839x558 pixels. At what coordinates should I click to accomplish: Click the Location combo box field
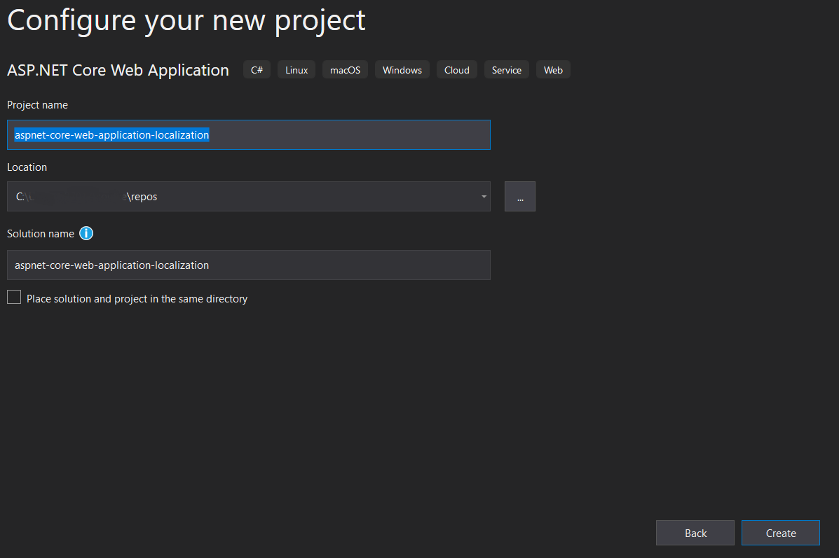245,196
